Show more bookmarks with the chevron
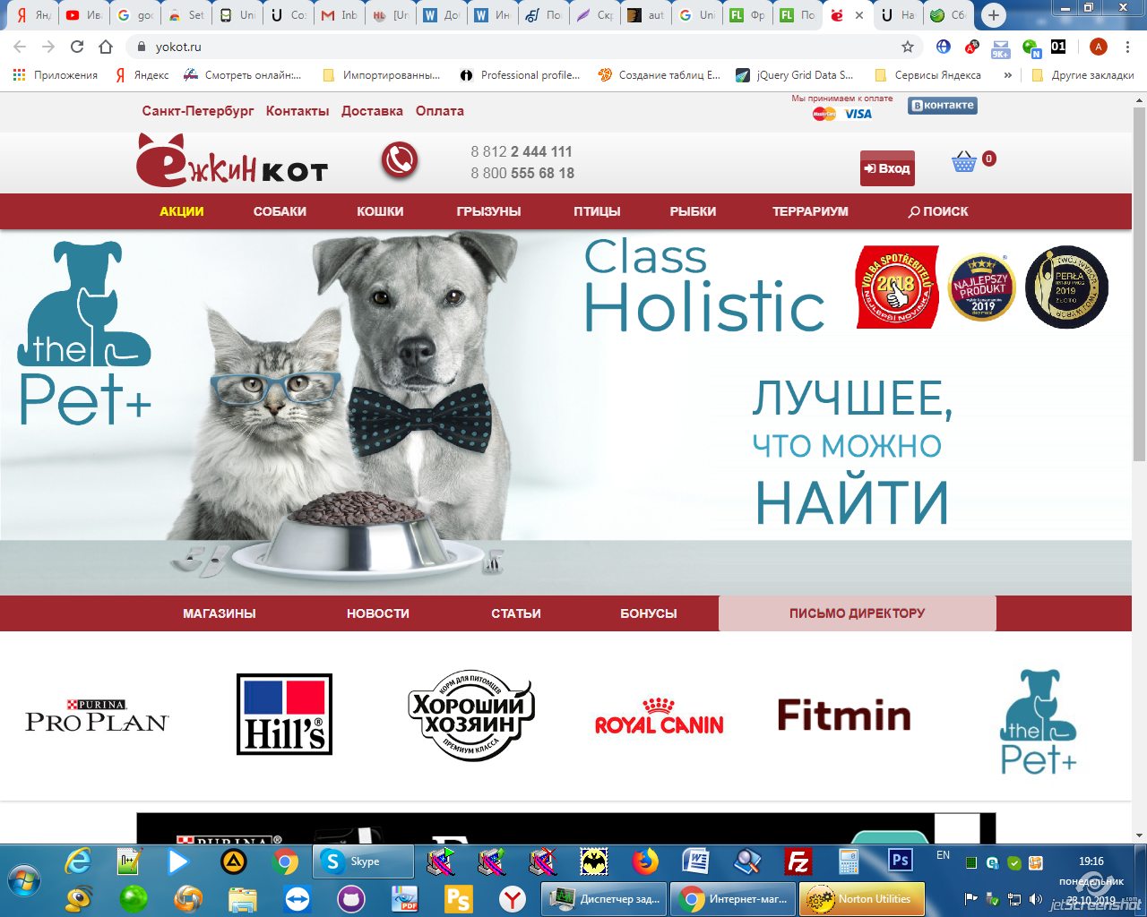Viewport: 1147px width, 917px height. [1008, 75]
